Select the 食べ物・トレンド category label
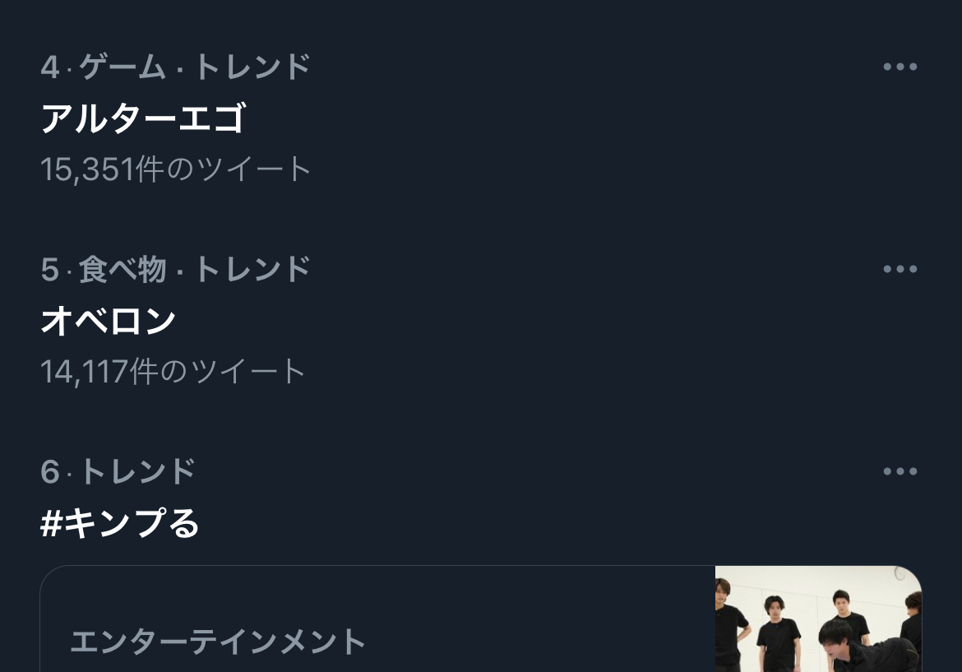Screen dimensions: 962x672 (x=195, y=269)
